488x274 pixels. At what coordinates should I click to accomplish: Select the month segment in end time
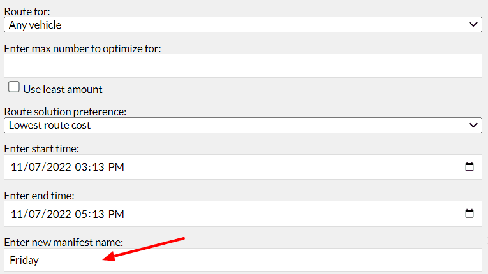click(17, 214)
